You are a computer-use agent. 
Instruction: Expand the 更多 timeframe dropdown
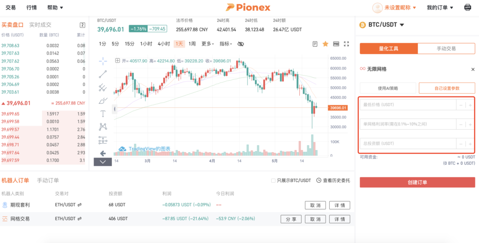208,44
